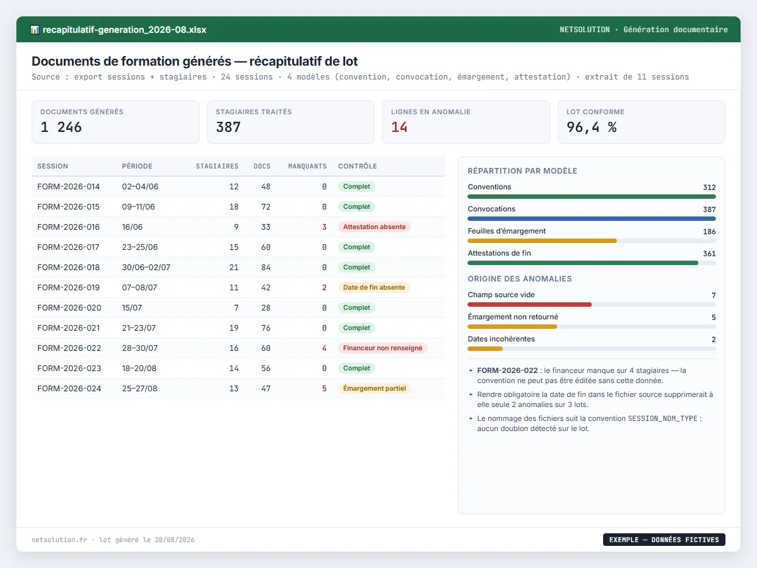
Task: Select session cell FORM-2026-017
Action: point(68,247)
